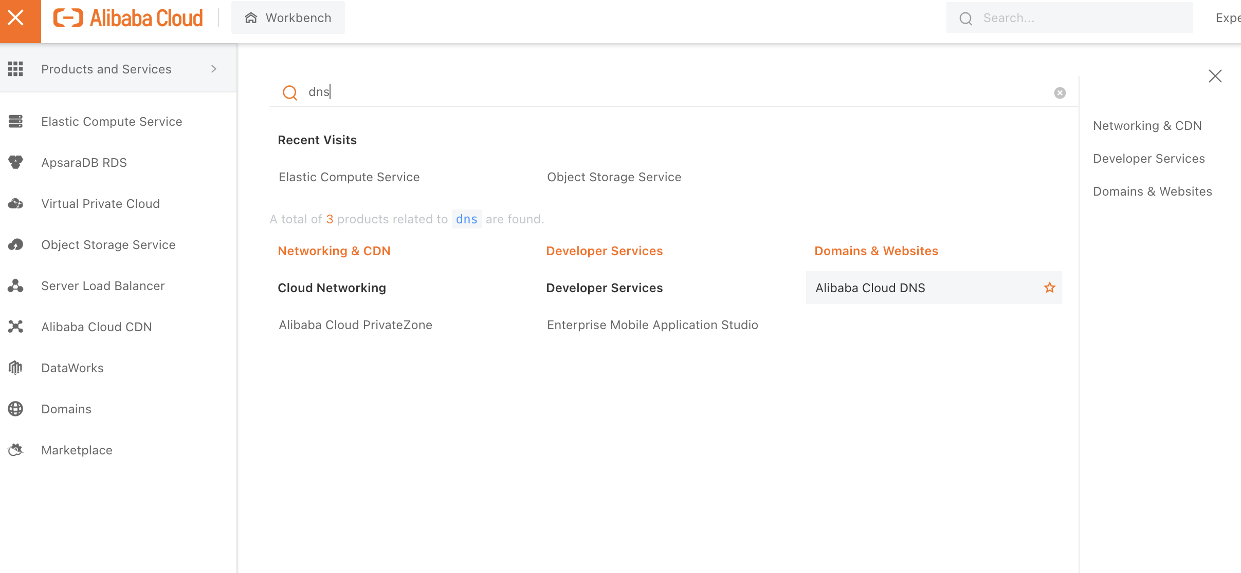This screenshot has height=573, width=1241.
Task: Click the Server Load Balancer sidebar icon
Action: pos(15,285)
